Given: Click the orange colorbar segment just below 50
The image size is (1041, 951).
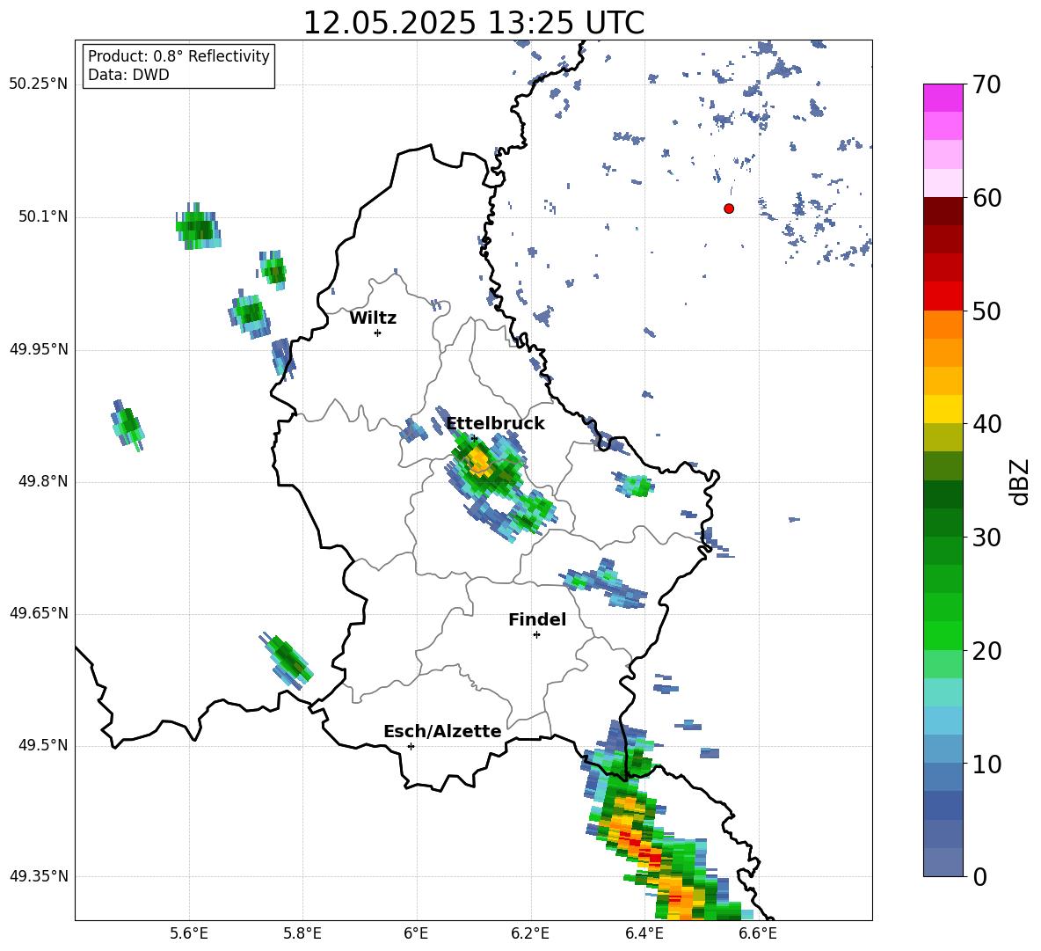Looking at the screenshot, I should [x=943, y=324].
